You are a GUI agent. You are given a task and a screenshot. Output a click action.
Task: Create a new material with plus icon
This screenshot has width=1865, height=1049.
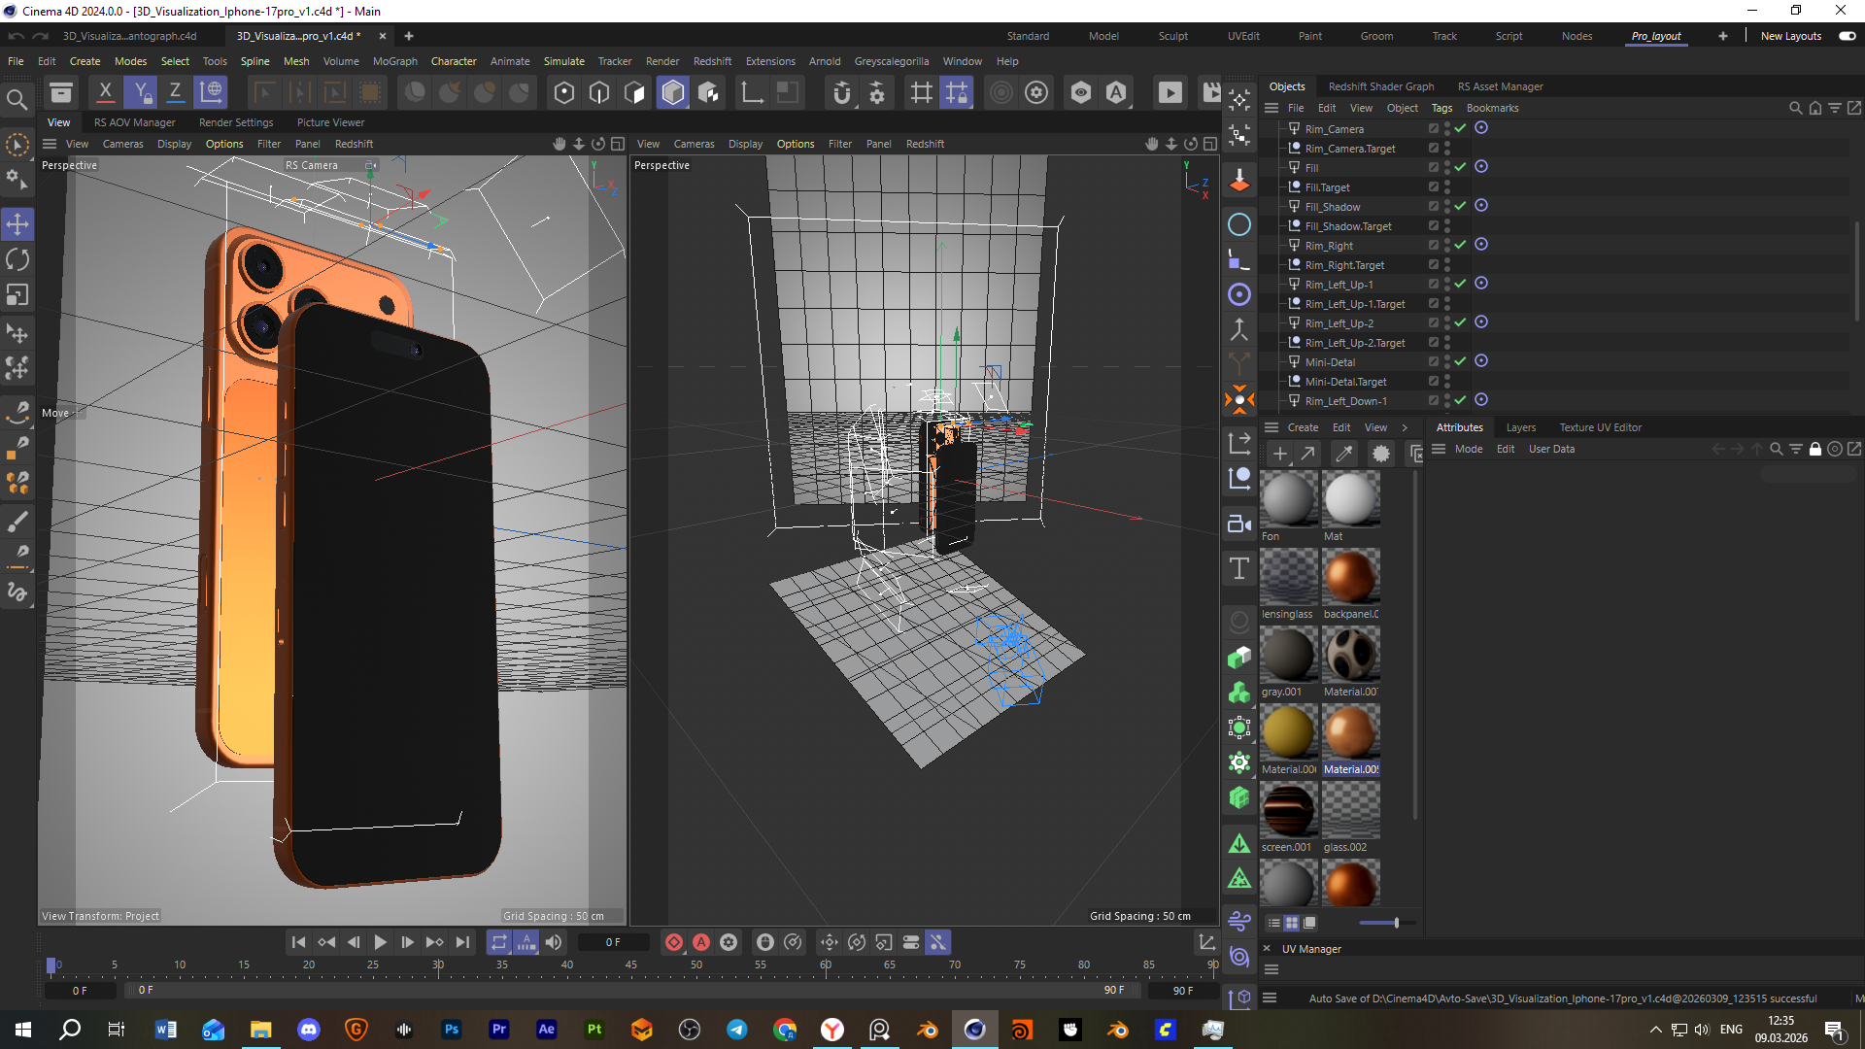click(1280, 454)
